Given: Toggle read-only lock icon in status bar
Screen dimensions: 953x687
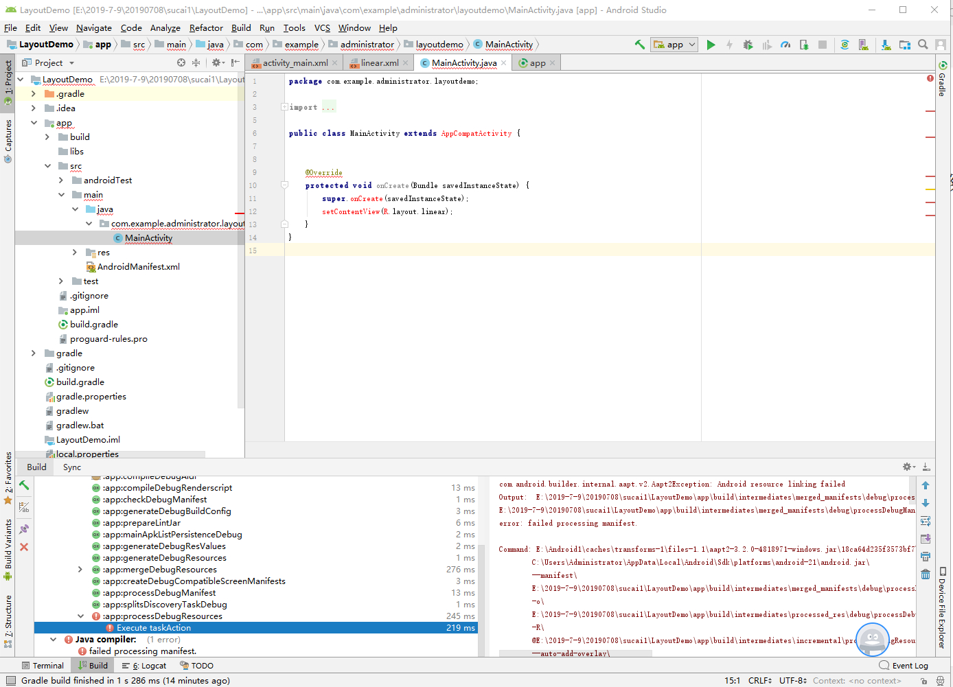Looking at the screenshot, I should [x=924, y=681].
